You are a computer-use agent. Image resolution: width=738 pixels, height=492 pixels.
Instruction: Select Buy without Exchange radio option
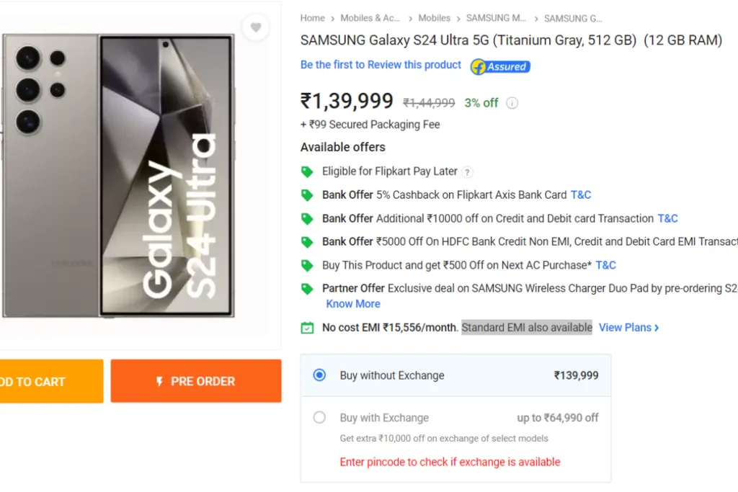[x=319, y=375]
